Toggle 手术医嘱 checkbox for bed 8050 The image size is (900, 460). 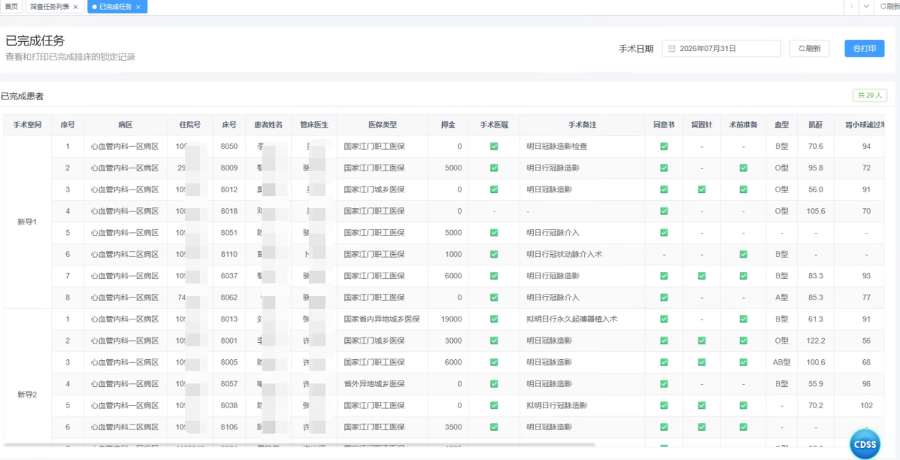[494, 146]
